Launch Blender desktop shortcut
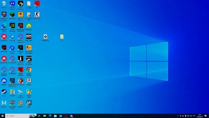This screenshot has width=209, height=118. [x=21, y=103]
